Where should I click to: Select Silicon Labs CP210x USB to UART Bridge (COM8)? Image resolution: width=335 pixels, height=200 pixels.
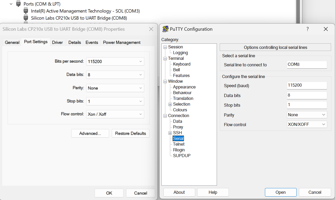click(79, 18)
